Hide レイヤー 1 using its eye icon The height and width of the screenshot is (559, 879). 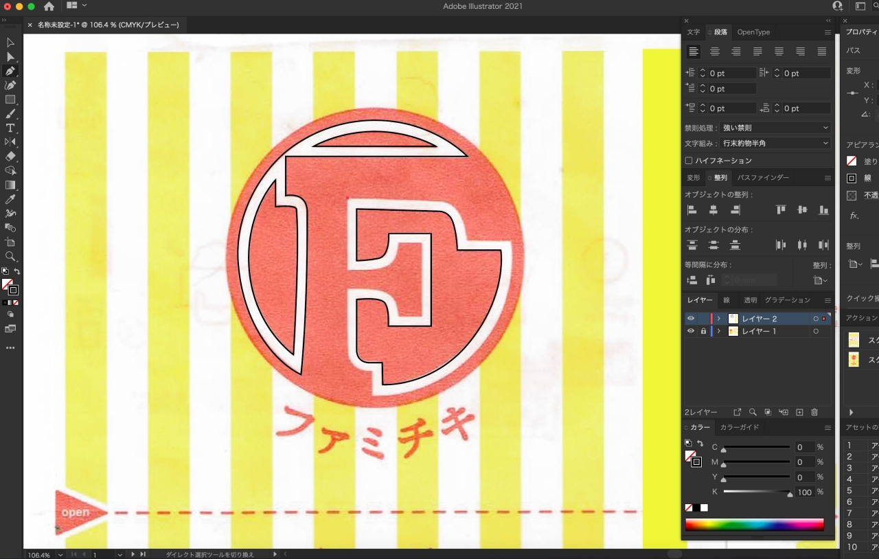pyautogui.click(x=691, y=331)
